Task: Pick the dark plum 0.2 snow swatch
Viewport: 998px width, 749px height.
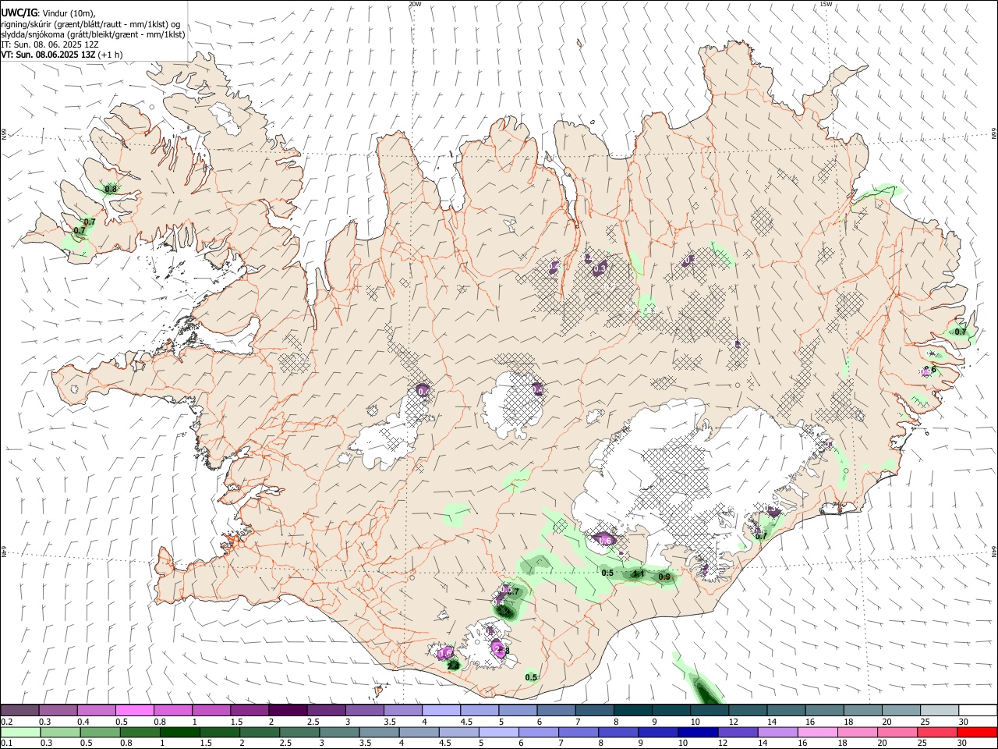Action: point(19,711)
